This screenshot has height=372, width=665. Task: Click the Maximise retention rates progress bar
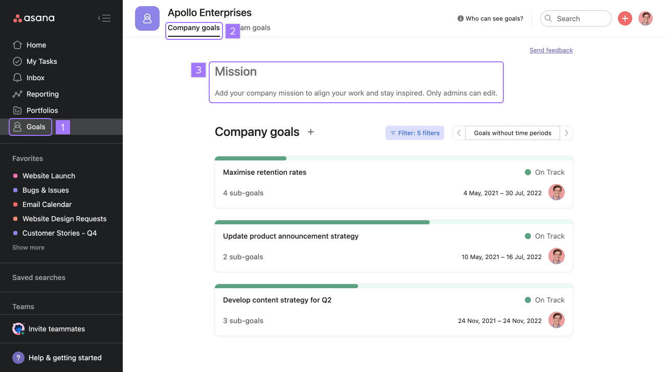[x=394, y=158]
